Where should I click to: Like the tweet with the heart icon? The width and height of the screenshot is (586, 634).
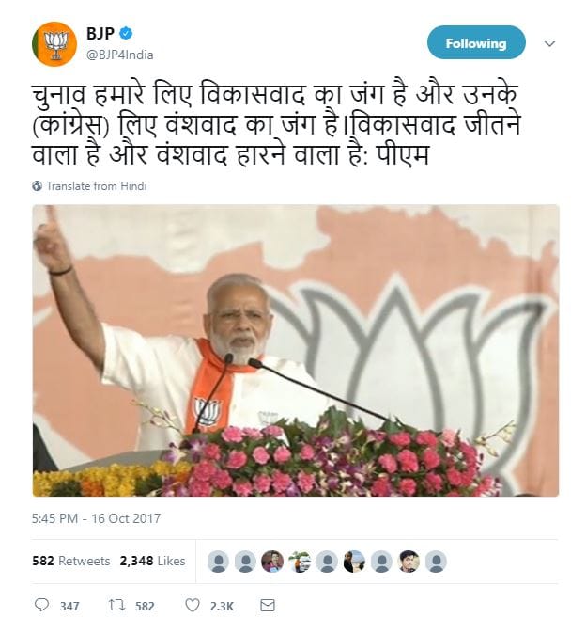coord(193,605)
